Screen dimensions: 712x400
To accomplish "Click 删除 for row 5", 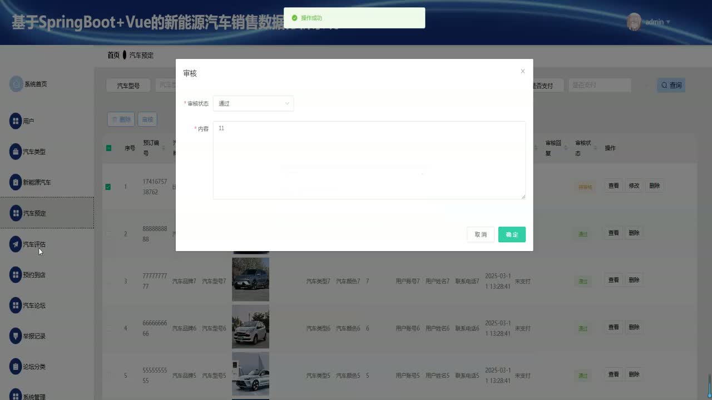I will point(634,374).
